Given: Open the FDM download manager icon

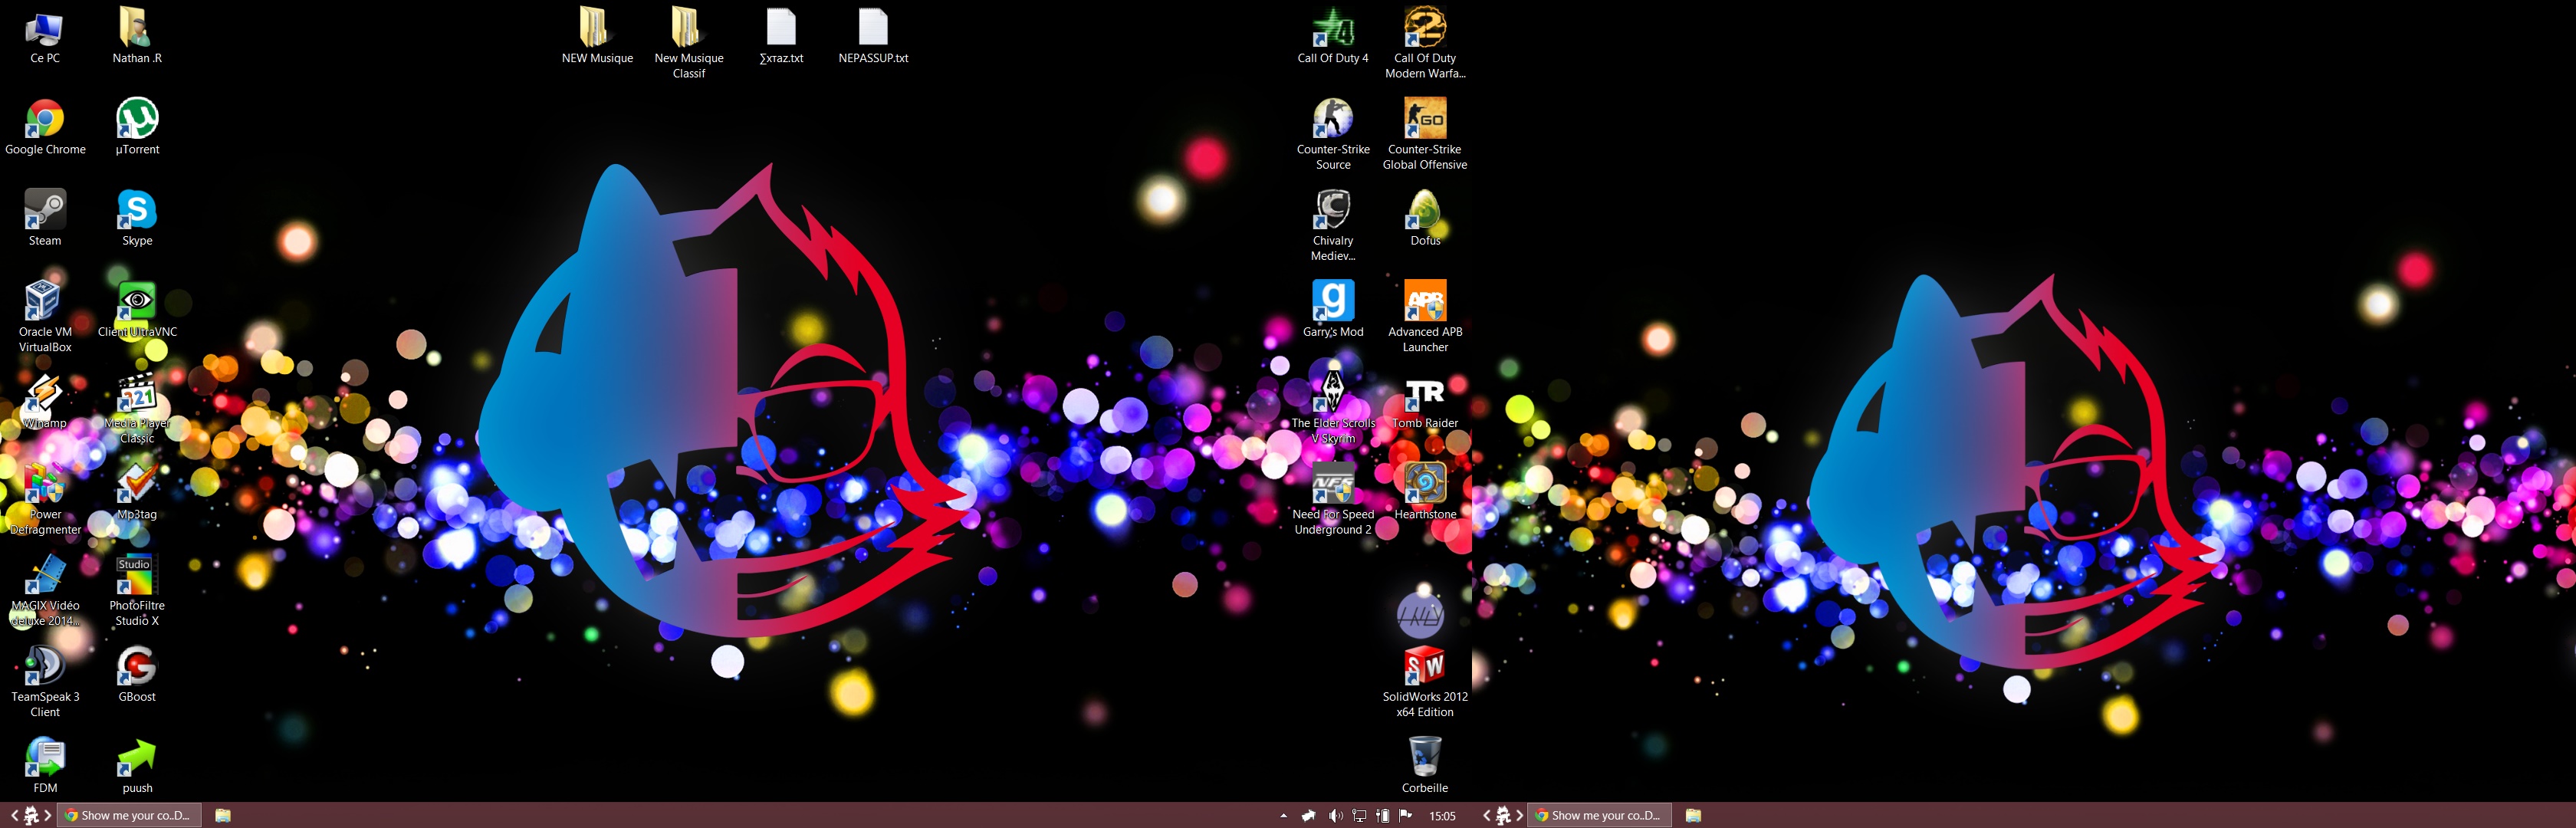Looking at the screenshot, I should [45, 765].
